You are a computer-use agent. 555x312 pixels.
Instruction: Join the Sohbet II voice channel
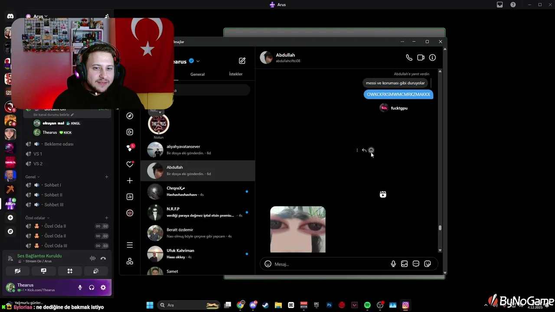(67, 195)
